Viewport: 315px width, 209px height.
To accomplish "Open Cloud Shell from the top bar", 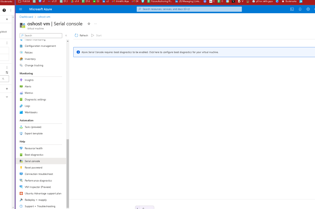I will coord(292,9).
